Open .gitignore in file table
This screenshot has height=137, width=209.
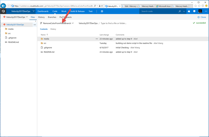48,48
